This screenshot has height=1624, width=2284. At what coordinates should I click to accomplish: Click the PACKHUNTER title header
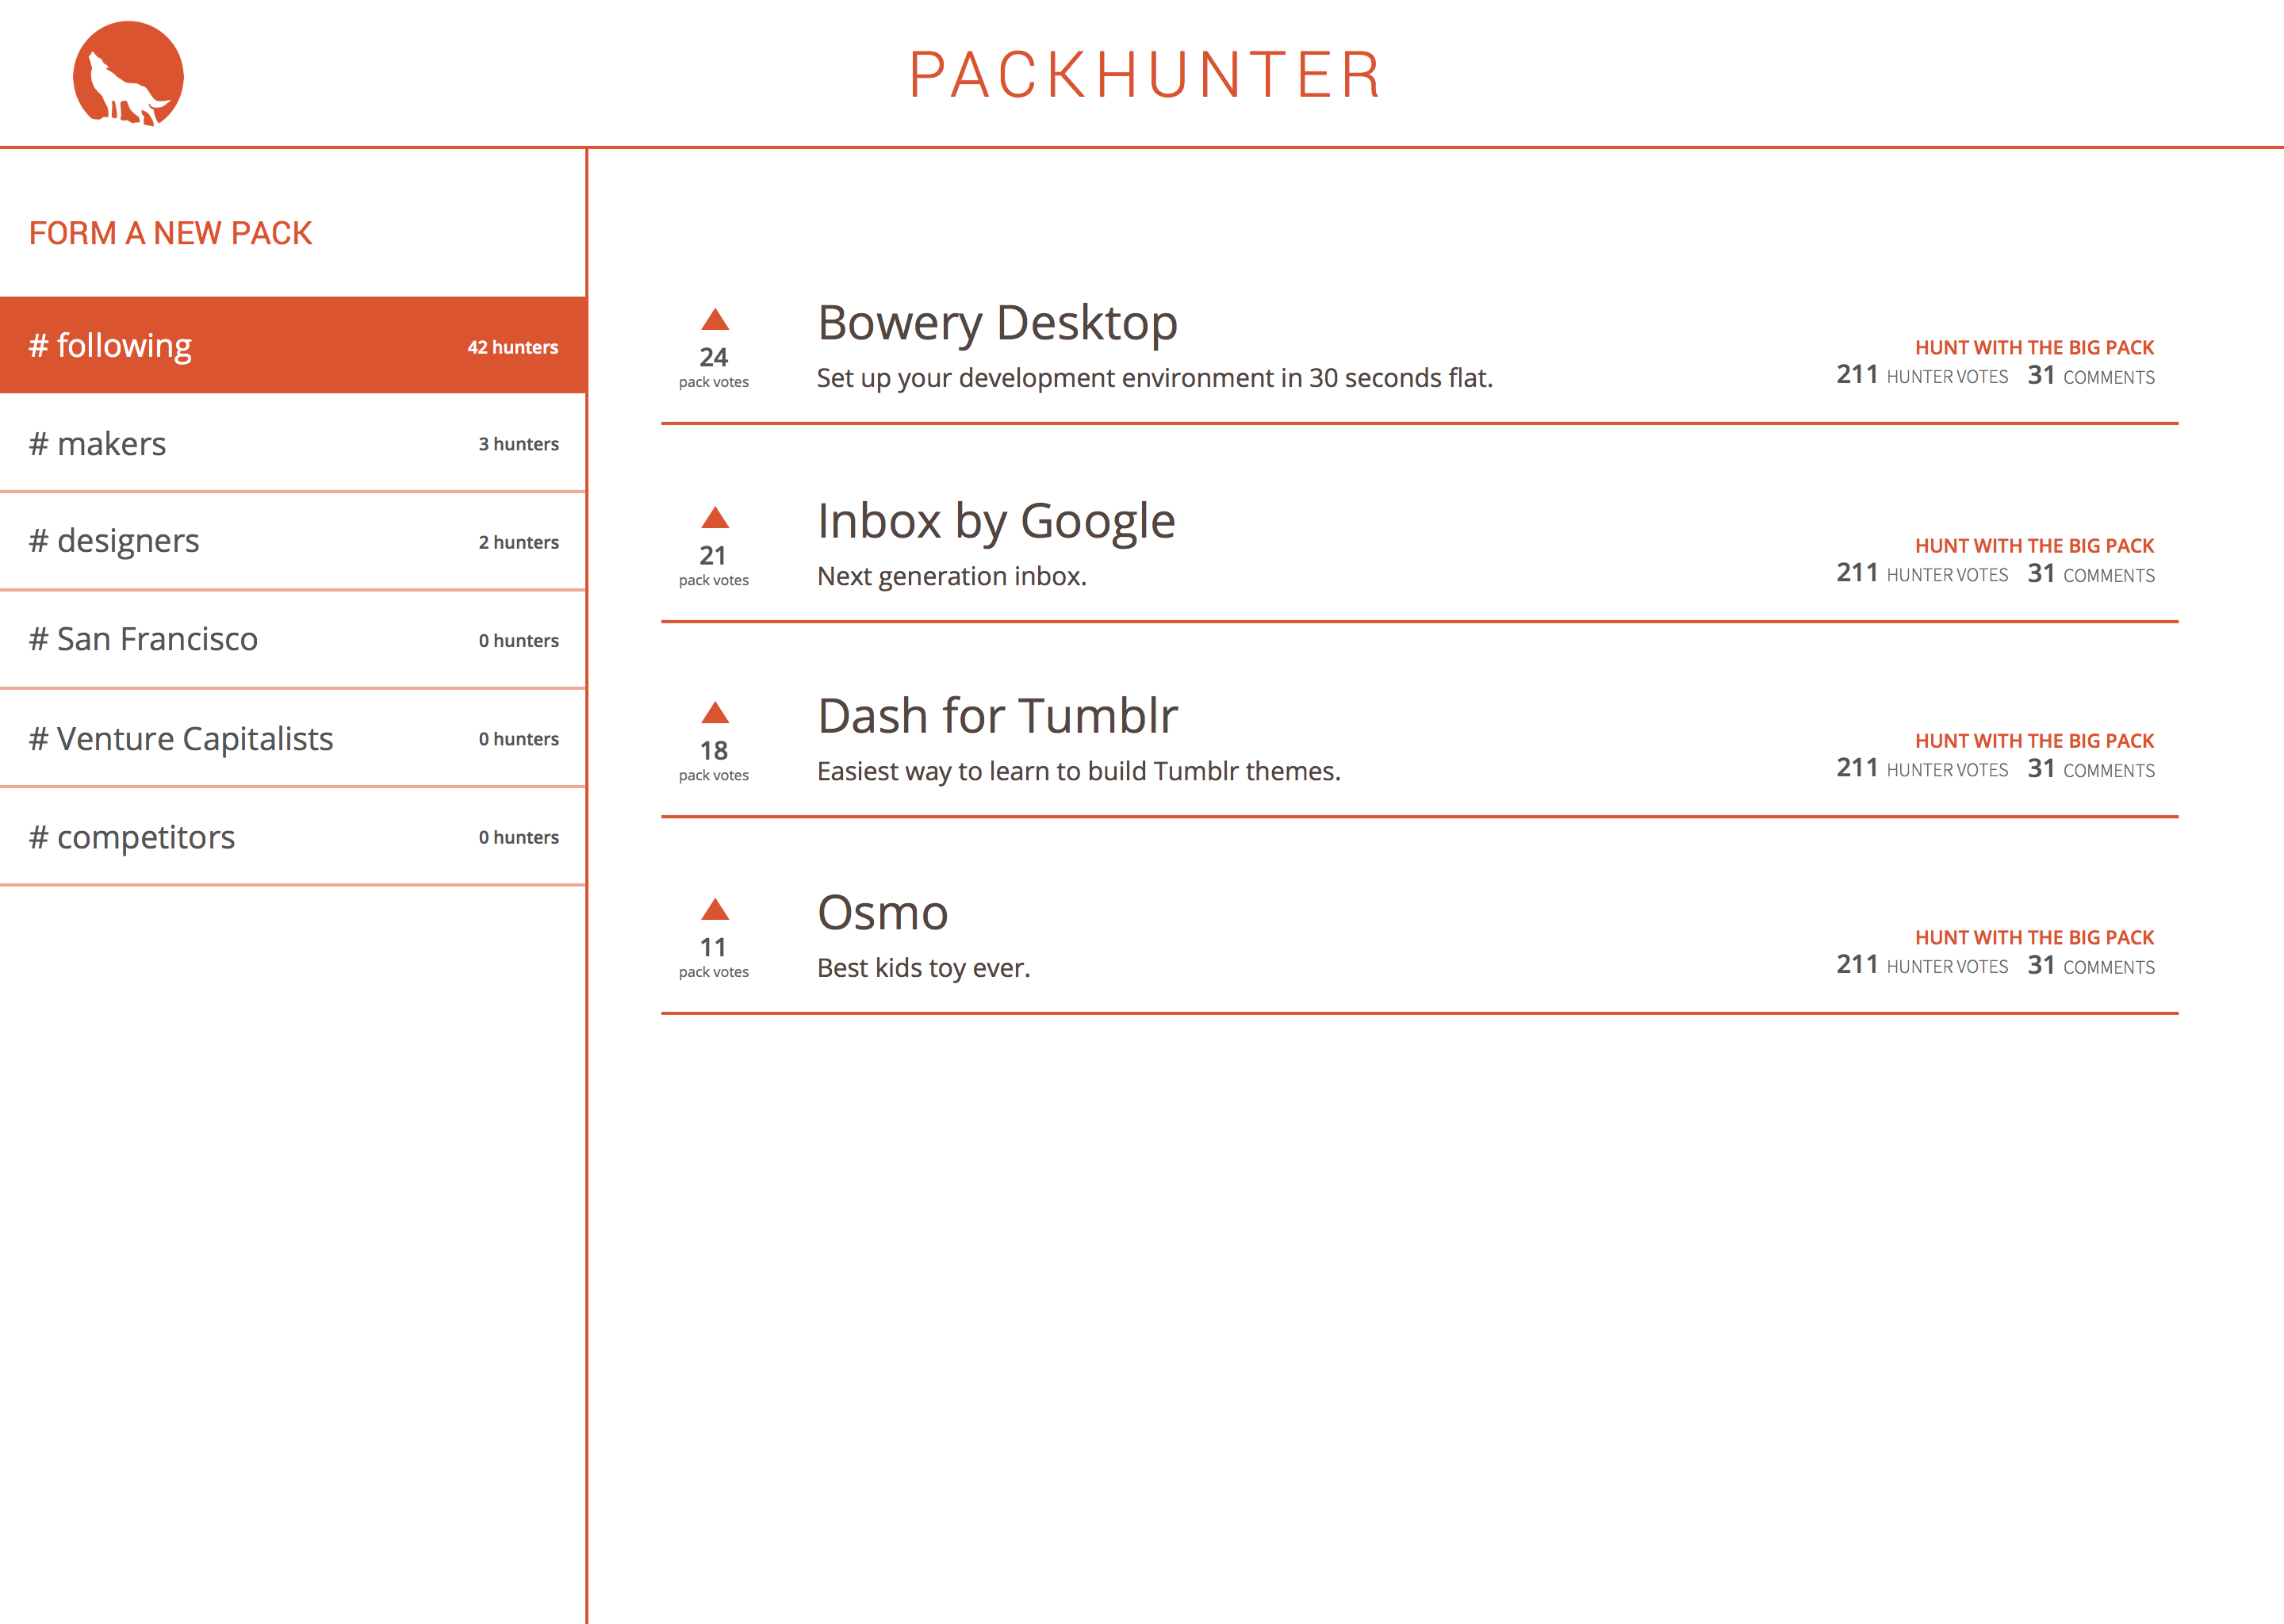[1144, 75]
